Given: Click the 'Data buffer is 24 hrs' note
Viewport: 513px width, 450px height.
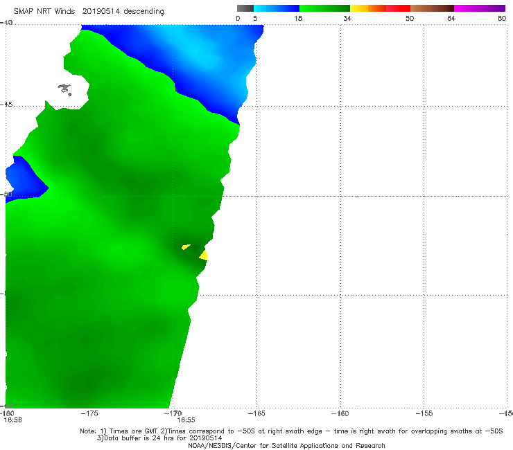Looking at the screenshot, I should [x=159, y=438].
